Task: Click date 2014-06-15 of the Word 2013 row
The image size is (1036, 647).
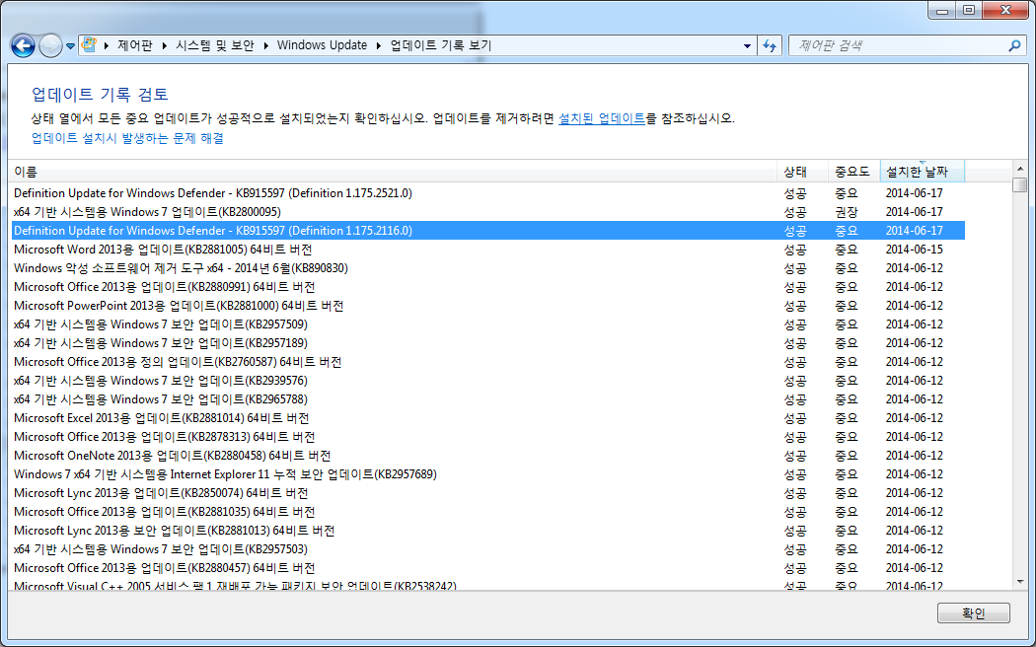Action: (915, 250)
